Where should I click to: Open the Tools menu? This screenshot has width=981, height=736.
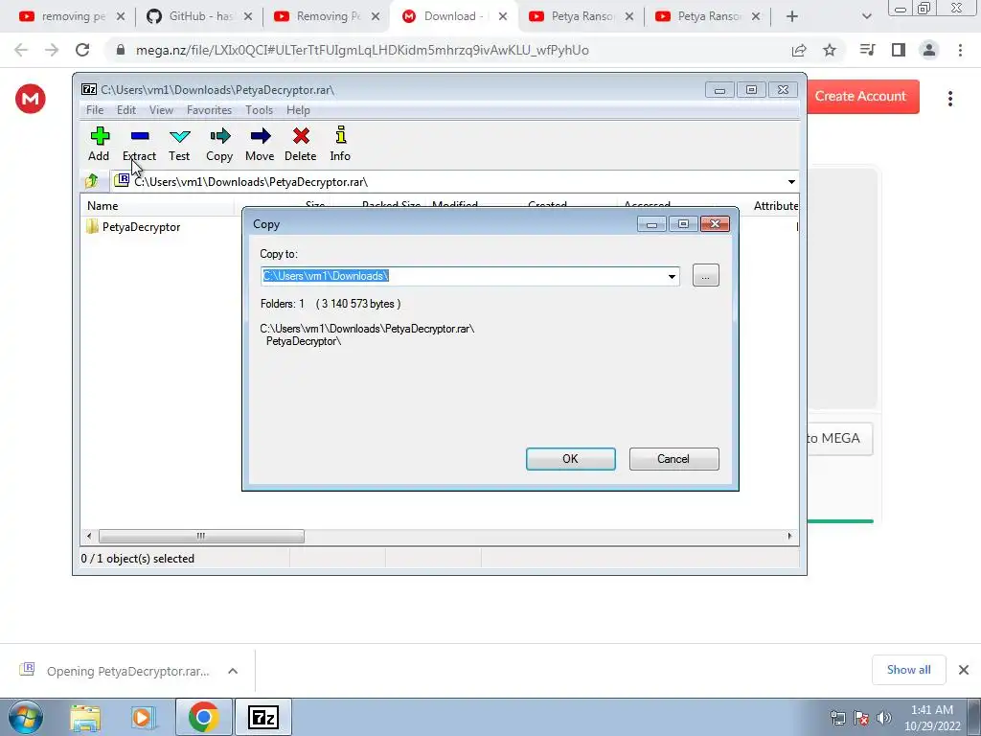point(259,110)
